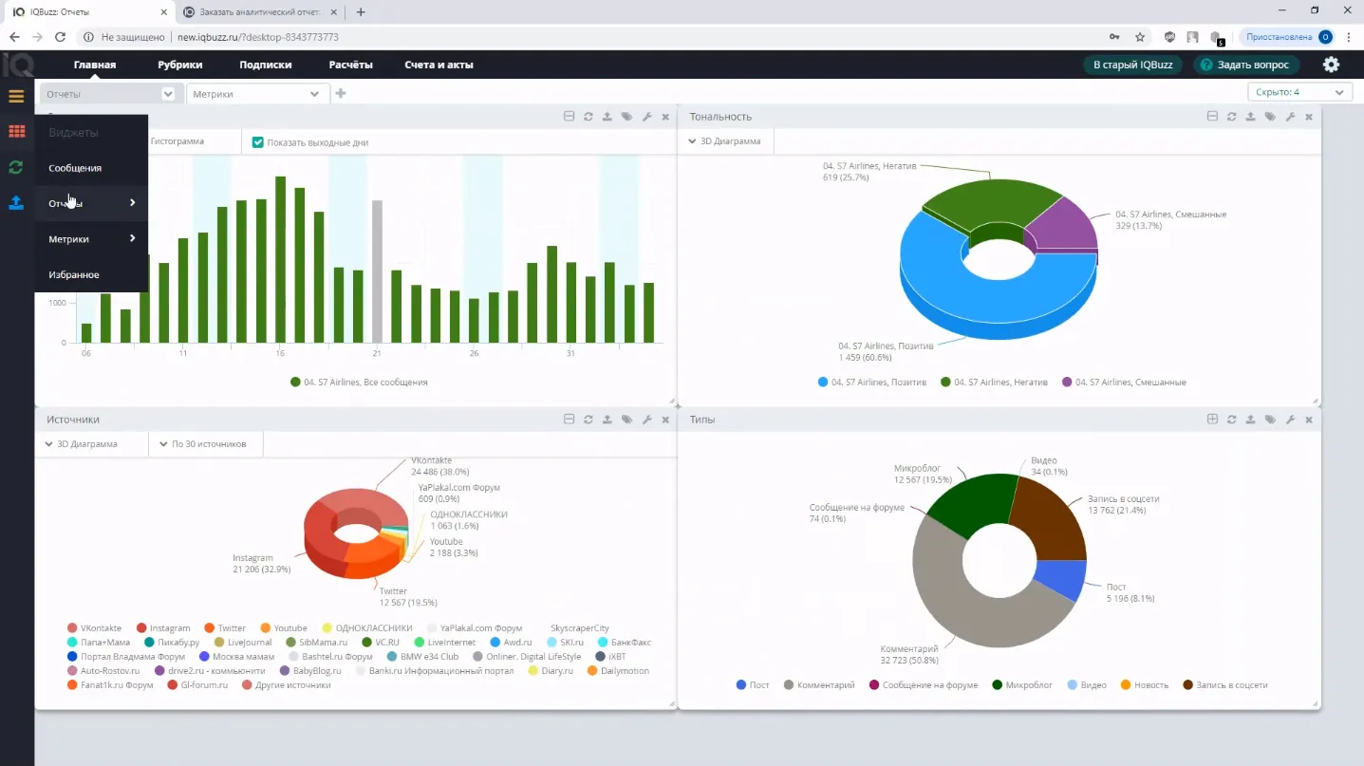Toggle Негатив series in Тональность legend
Viewport: 1364px width, 766px height.
pyautogui.click(x=994, y=383)
